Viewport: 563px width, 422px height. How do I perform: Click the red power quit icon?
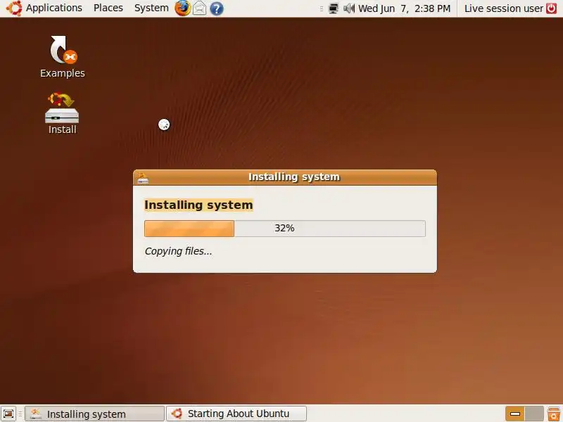pos(552,8)
